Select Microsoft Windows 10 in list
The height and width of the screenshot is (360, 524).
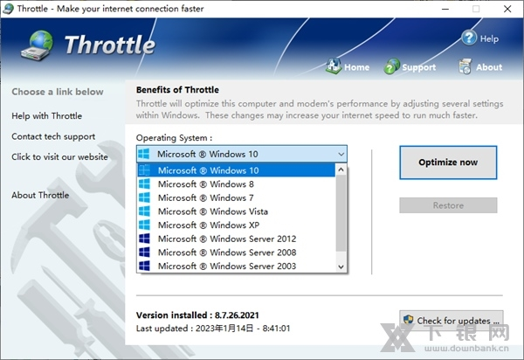pyautogui.click(x=237, y=170)
